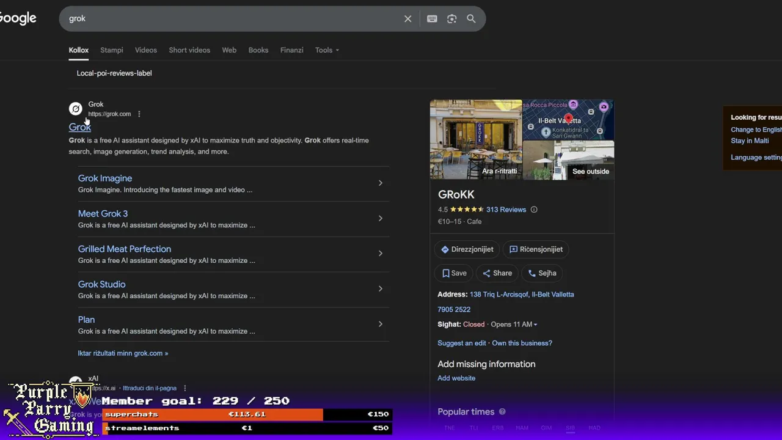The height and width of the screenshot is (440, 782).
Task: Open the Plan link
Action: [86, 320]
